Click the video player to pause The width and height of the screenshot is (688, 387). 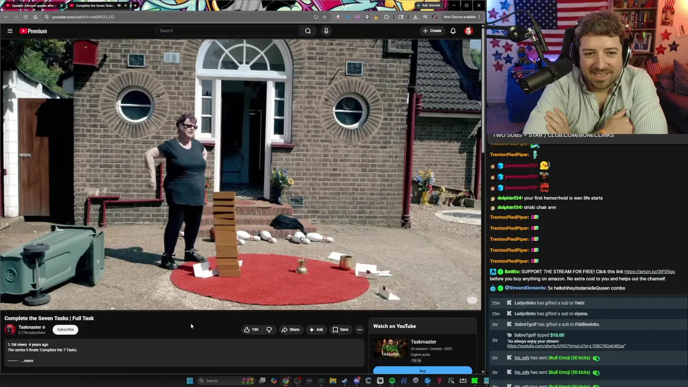(x=241, y=175)
